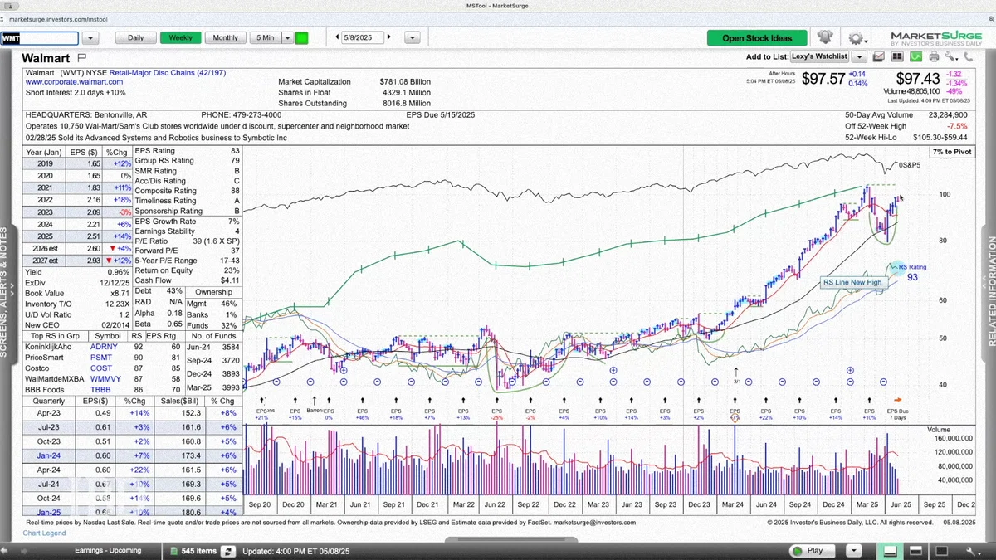
Task: Select the Weekly timeframe button
Action: (181, 38)
